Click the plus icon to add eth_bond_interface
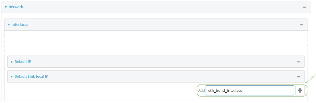The height and width of the screenshot is (103, 316). coord(300,91)
